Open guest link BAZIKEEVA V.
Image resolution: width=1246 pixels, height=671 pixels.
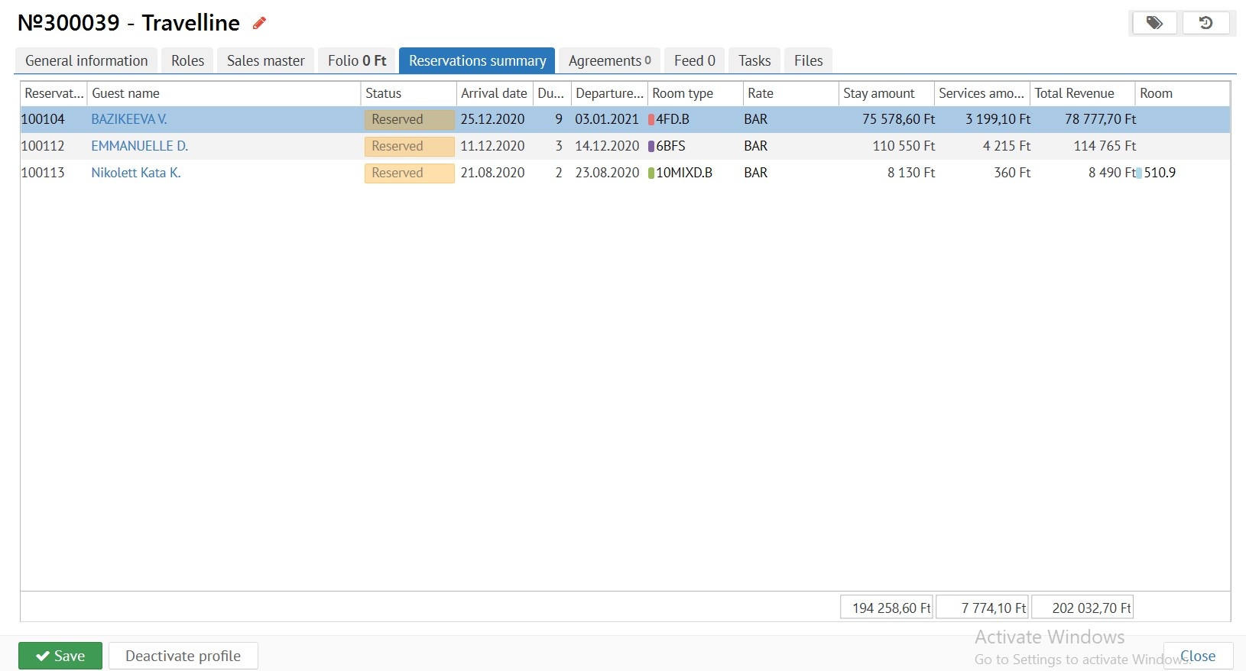[129, 119]
